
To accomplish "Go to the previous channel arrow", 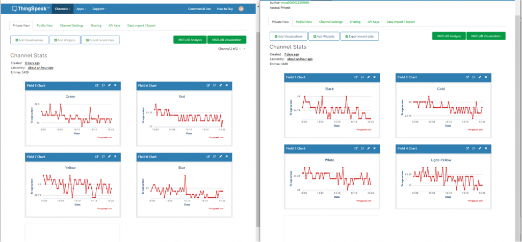I will 240,49.
